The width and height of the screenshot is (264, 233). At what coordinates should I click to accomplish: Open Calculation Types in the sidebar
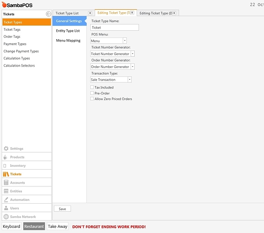click(17, 58)
